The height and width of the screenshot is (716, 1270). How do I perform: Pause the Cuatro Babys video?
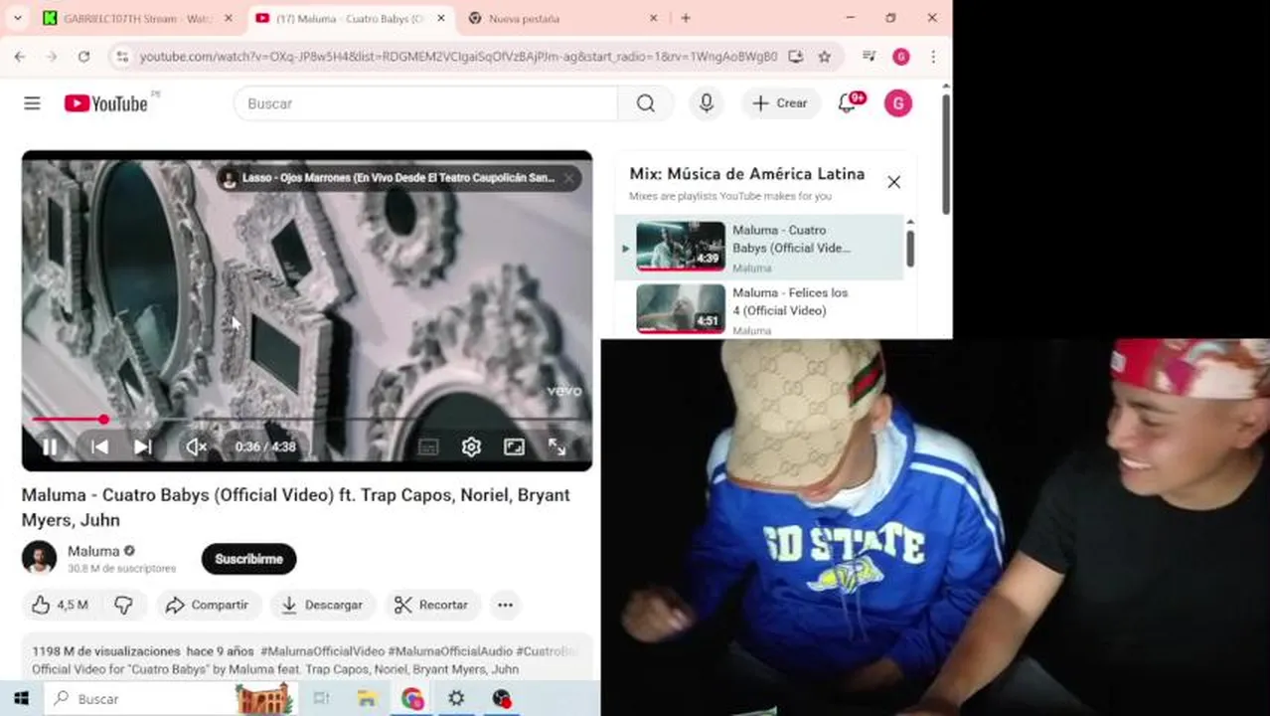point(50,447)
